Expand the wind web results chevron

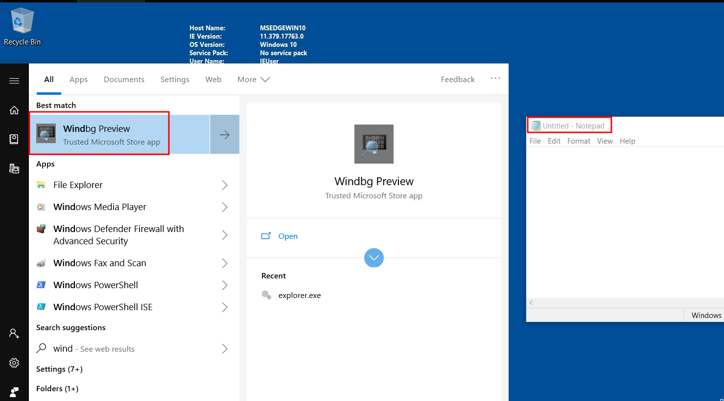225,348
